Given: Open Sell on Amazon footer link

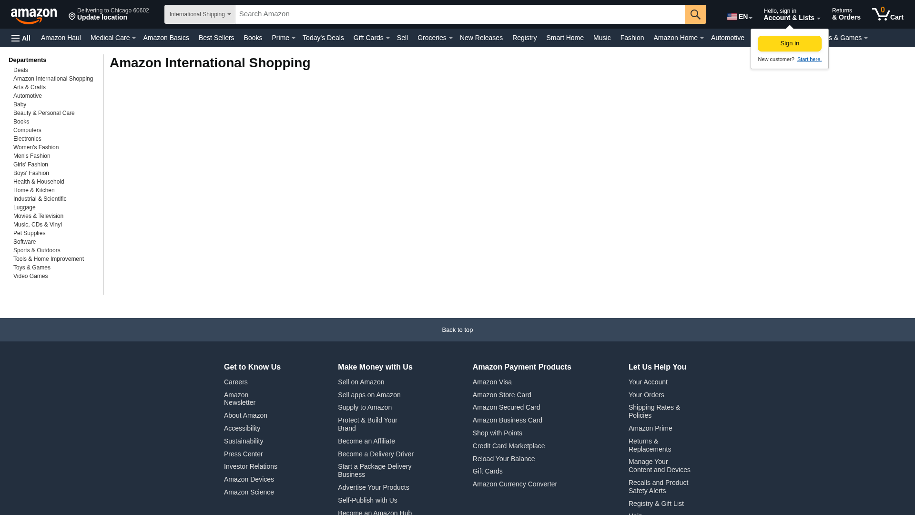Looking at the screenshot, I should pyautogui.click(x=361, y=382).
